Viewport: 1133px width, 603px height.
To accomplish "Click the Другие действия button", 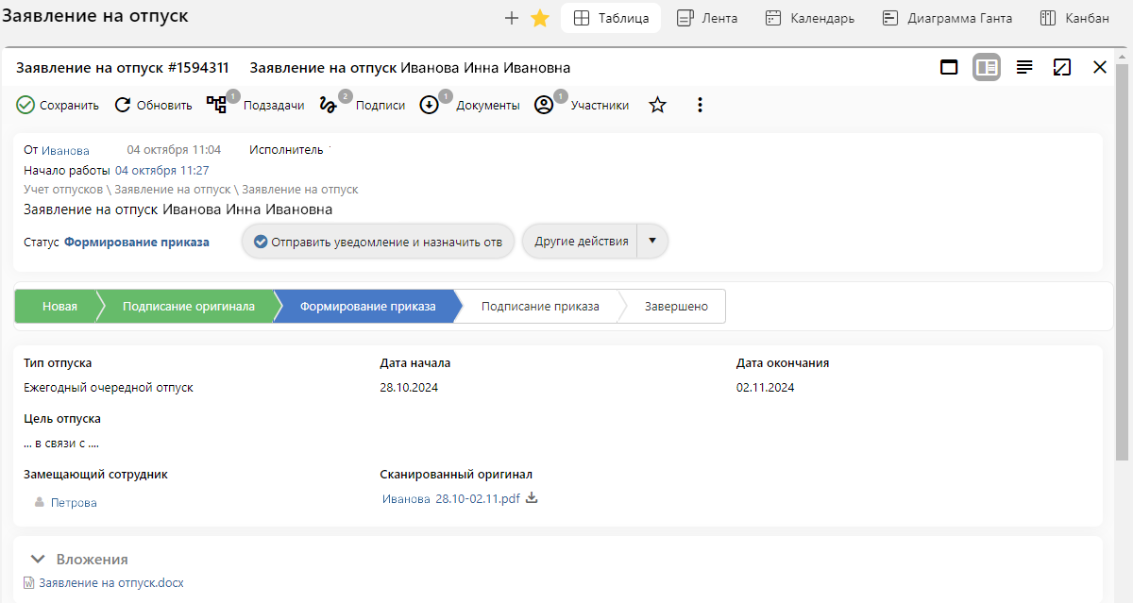I will pyautogui.click(x=581, y=242).
